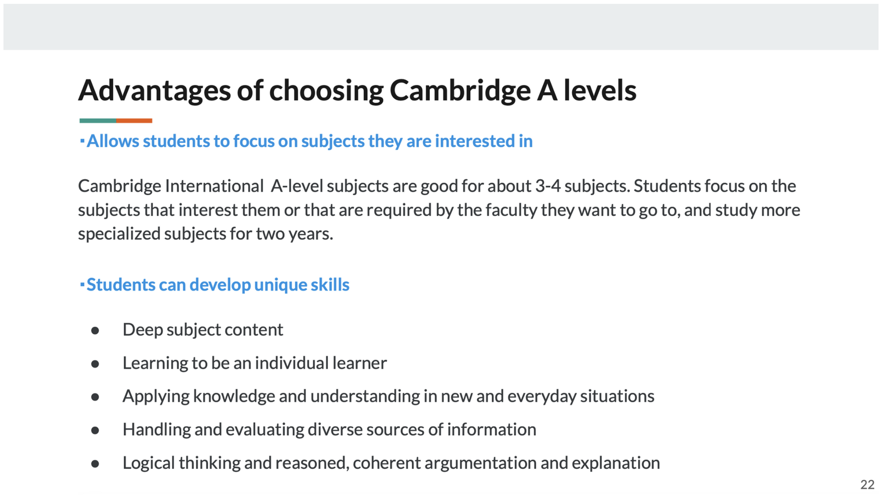Select the 'Learning to be an individual learner' line

pyautogui.click(x=254, y=363)
